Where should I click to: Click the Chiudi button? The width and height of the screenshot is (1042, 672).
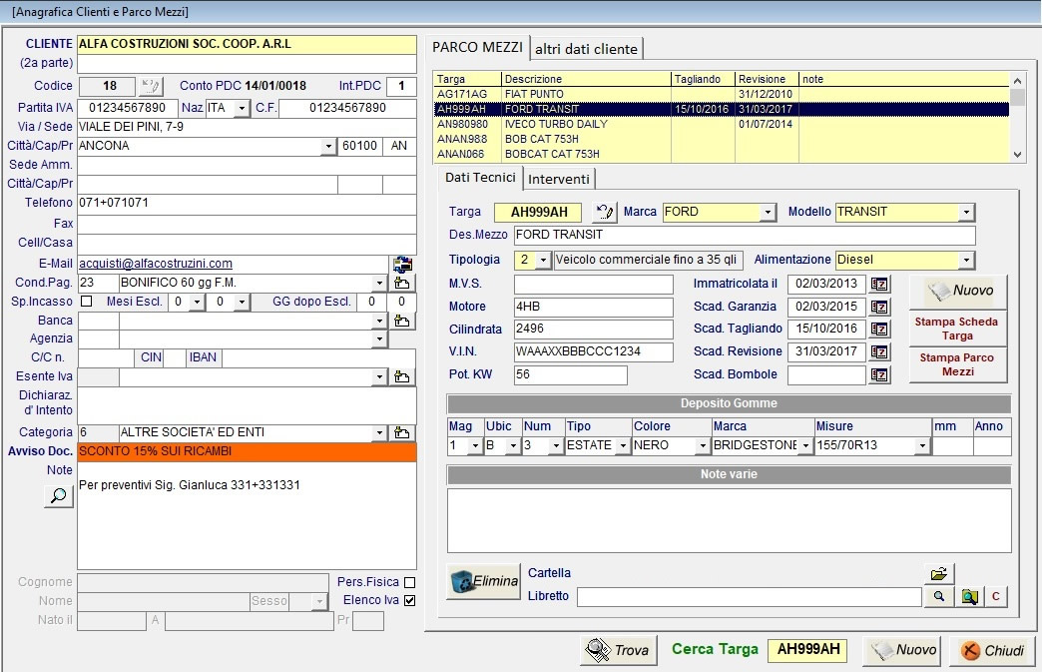(991, 651)
